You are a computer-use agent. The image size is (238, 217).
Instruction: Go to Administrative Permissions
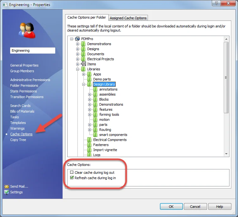click(30, 80)
